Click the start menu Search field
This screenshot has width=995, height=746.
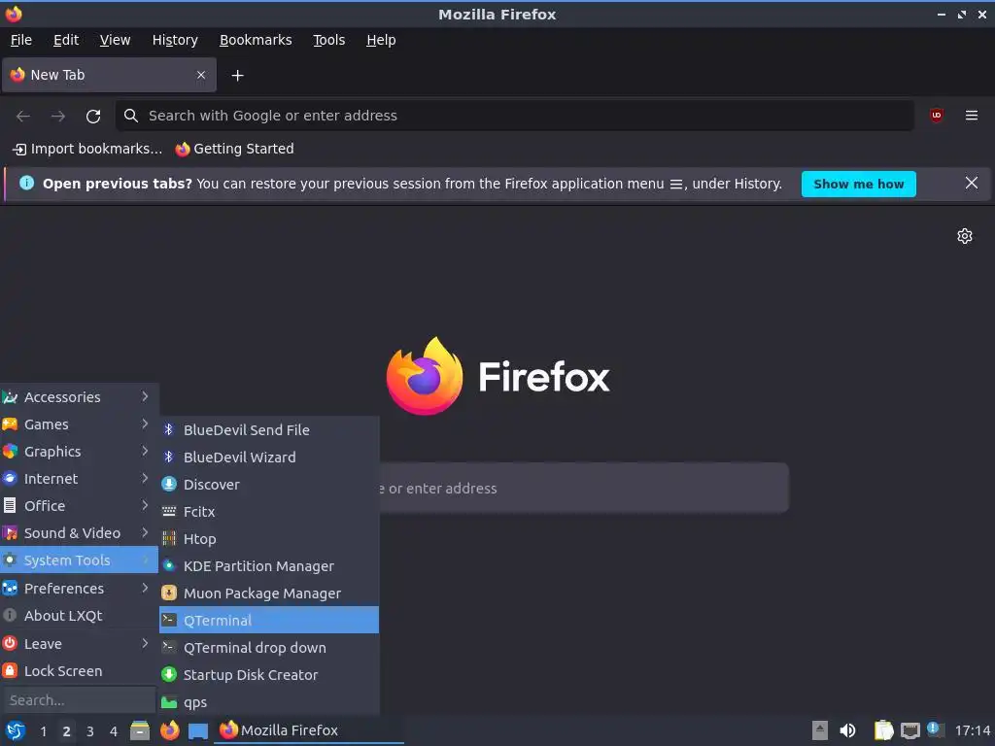point(79,699)
